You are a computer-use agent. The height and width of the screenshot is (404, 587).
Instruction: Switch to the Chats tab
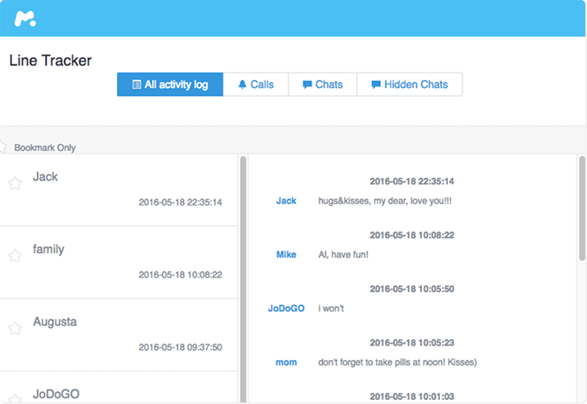pos(322,84)
